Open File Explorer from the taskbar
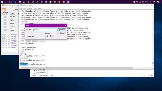Viewport: 162px width, 91px height. pyautogui.click(x=20, y=2)
